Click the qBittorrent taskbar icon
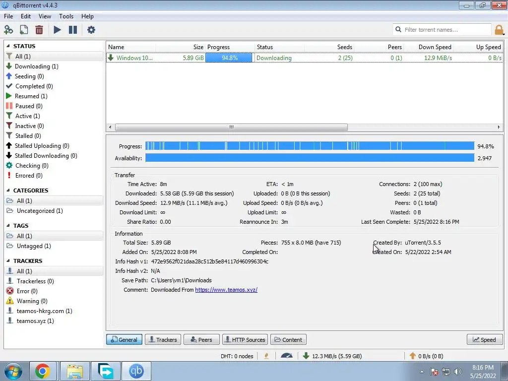 click(136, 371)
